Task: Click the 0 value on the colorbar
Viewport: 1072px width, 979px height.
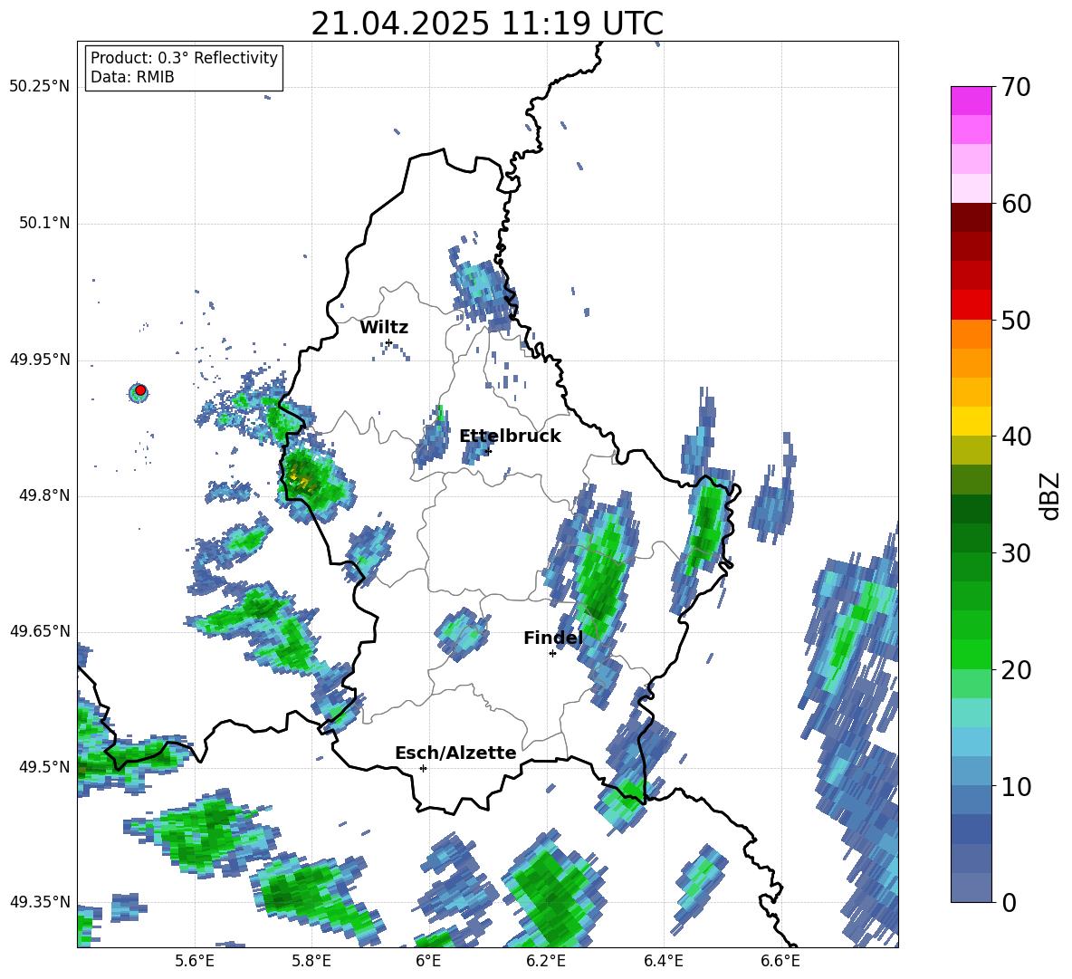Action: click(1009, 902)
